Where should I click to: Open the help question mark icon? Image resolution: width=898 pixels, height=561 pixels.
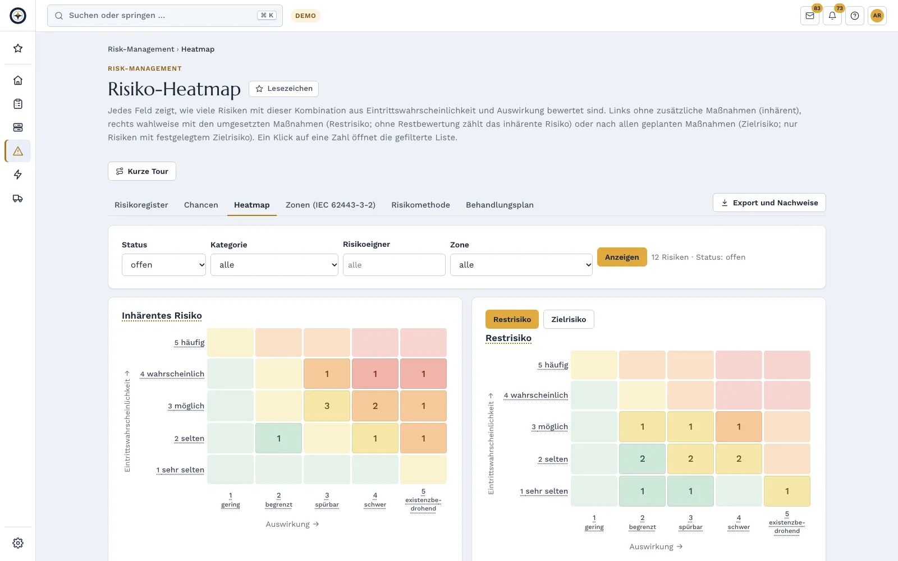(x=855, y=16)
